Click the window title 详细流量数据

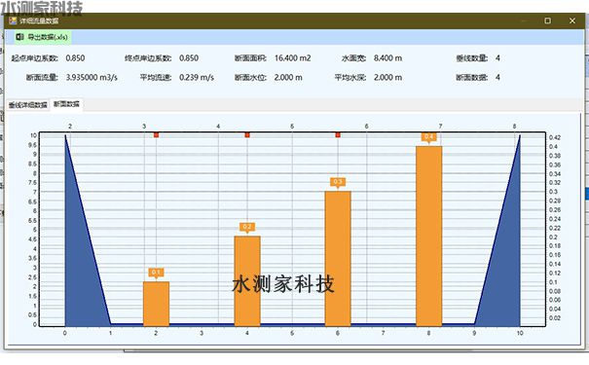[x=39, y=21]
